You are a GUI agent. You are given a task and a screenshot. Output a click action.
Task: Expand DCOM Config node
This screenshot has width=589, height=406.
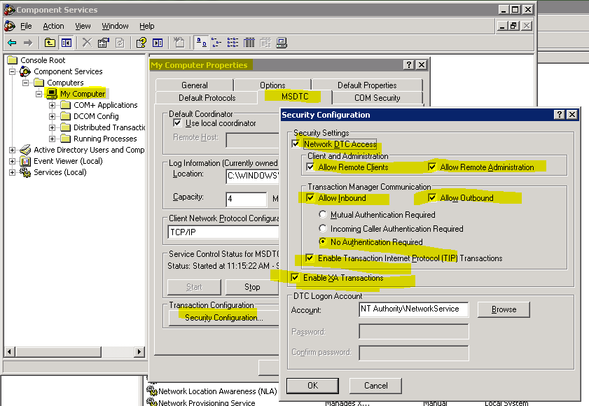pyautogui.click(x=53, y=116)
